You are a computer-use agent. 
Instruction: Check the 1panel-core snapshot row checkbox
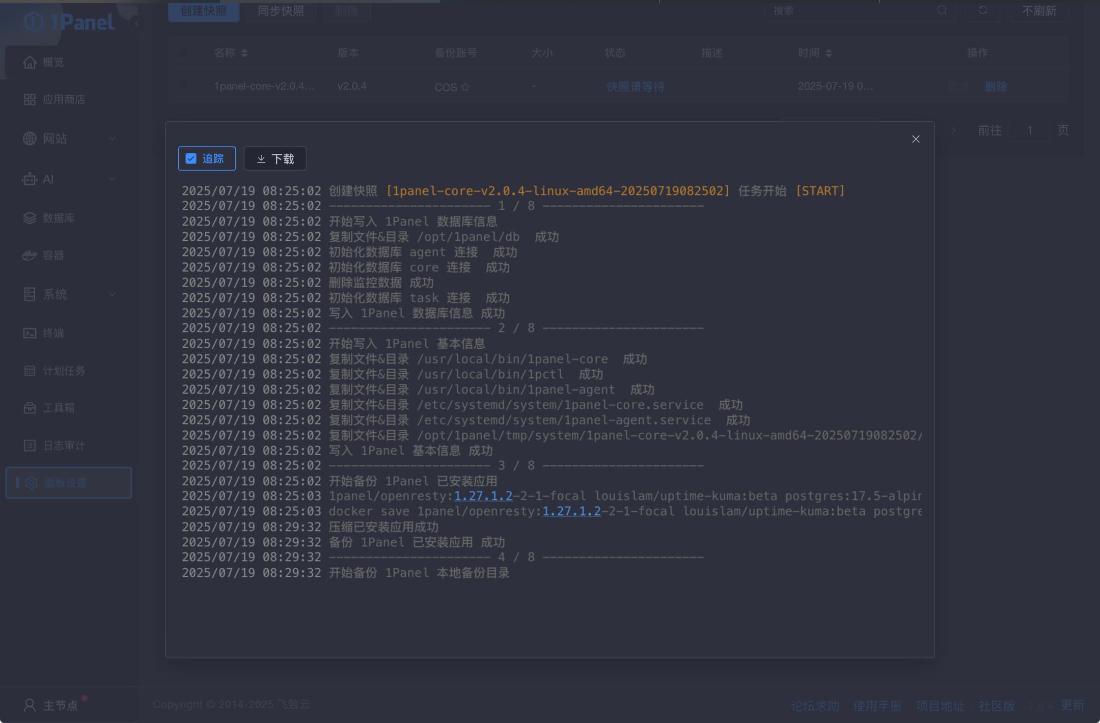click(x=183, y=86)
